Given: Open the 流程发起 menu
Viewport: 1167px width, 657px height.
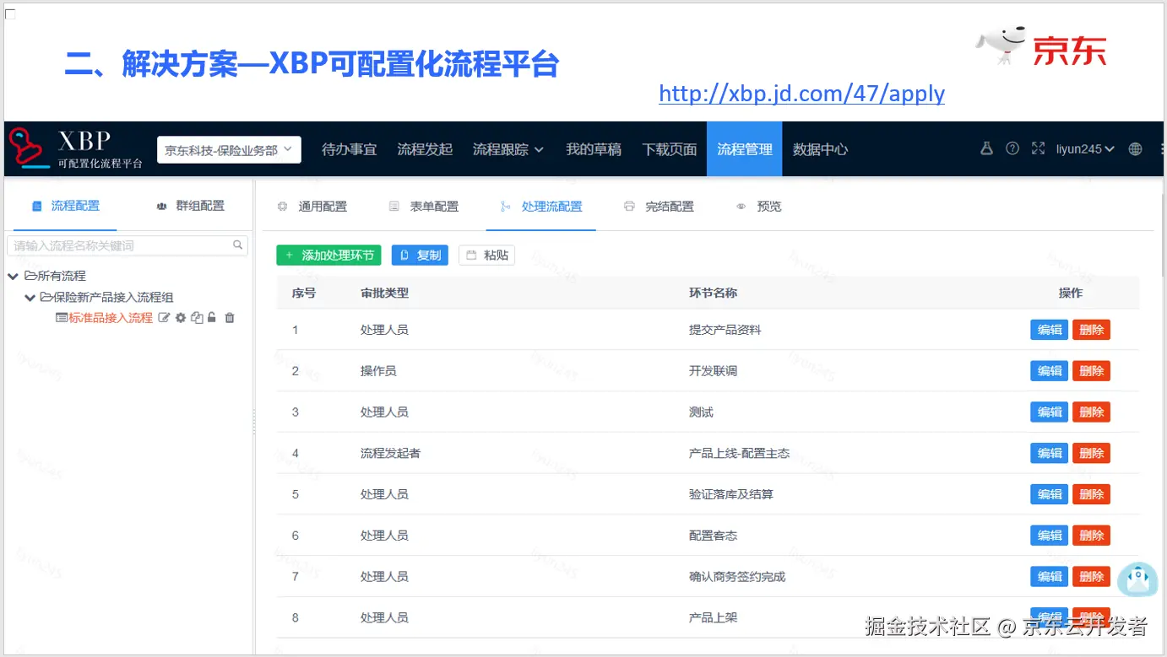Looking at the screenshot, I should pyautogui.click(x=425, y=149).
